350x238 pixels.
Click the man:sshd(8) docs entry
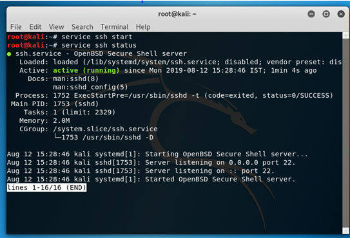[x=75, y=78]
